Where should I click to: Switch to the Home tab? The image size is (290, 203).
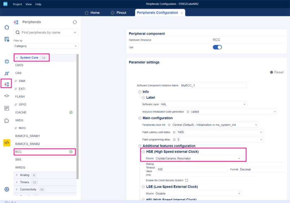point(92,13)
